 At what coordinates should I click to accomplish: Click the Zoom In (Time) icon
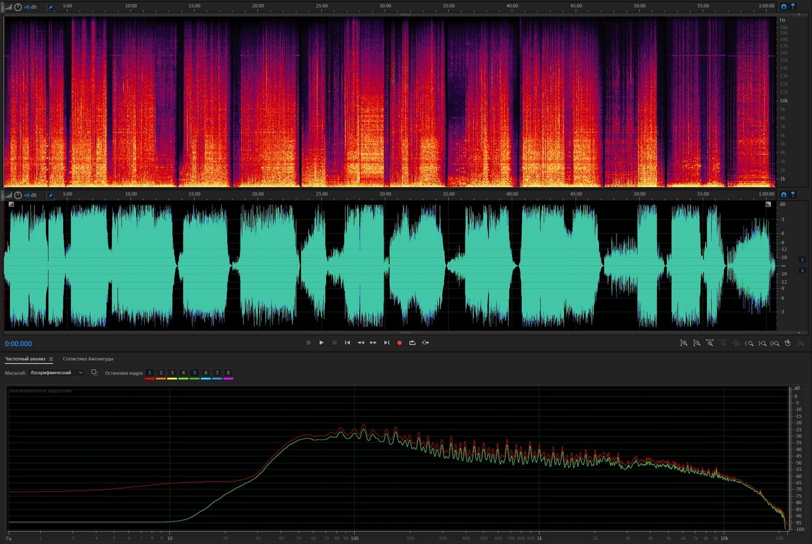click(710, 343)
